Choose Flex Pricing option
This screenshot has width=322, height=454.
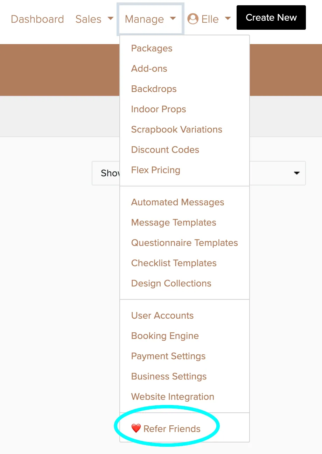coord(156,170)
